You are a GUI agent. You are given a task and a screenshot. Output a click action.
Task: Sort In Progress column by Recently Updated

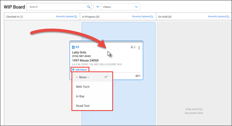tap(143, 16)
